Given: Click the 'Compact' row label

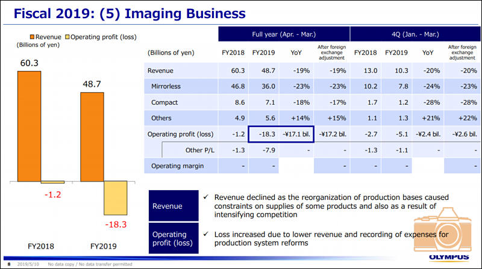Looking at the screenshot, I should [x=164, y=102].
